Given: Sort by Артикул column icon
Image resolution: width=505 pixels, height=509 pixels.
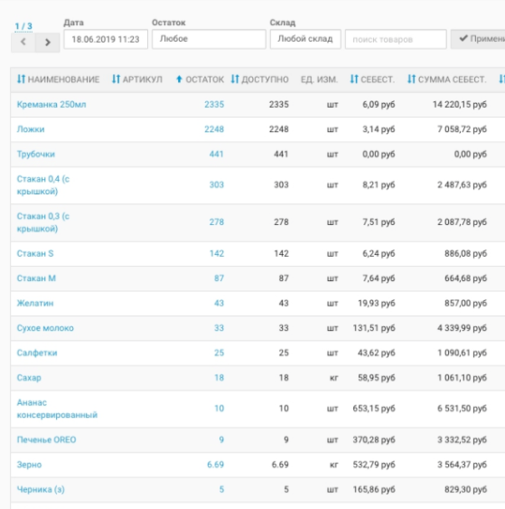Looking at the screenshot, I should point(116,79).
